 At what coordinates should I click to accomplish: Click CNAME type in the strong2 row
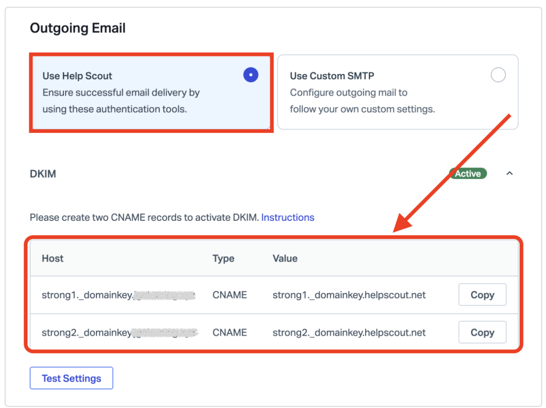229,332
